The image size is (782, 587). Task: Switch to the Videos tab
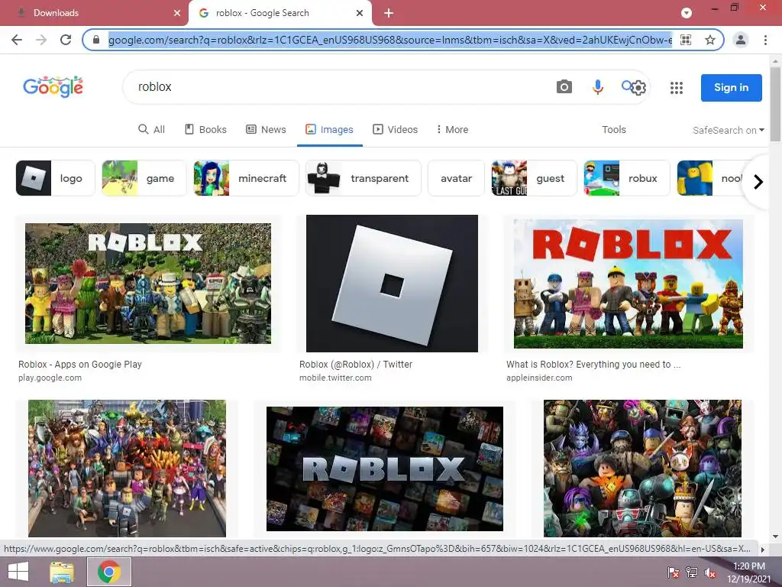[x=395, y=129]
